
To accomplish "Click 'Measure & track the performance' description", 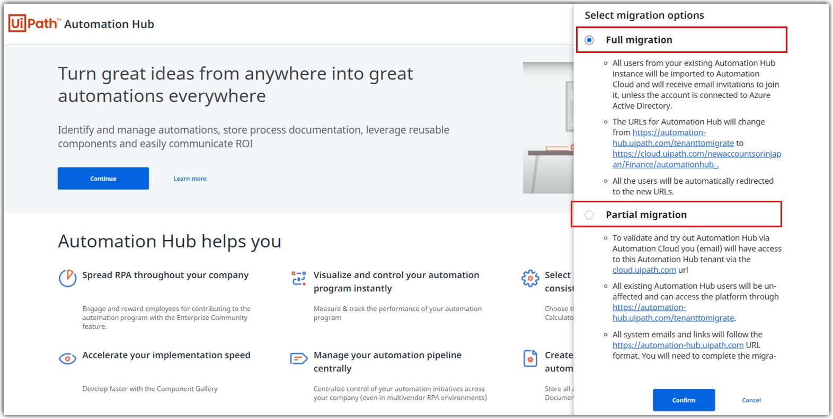I will [397, 313].
